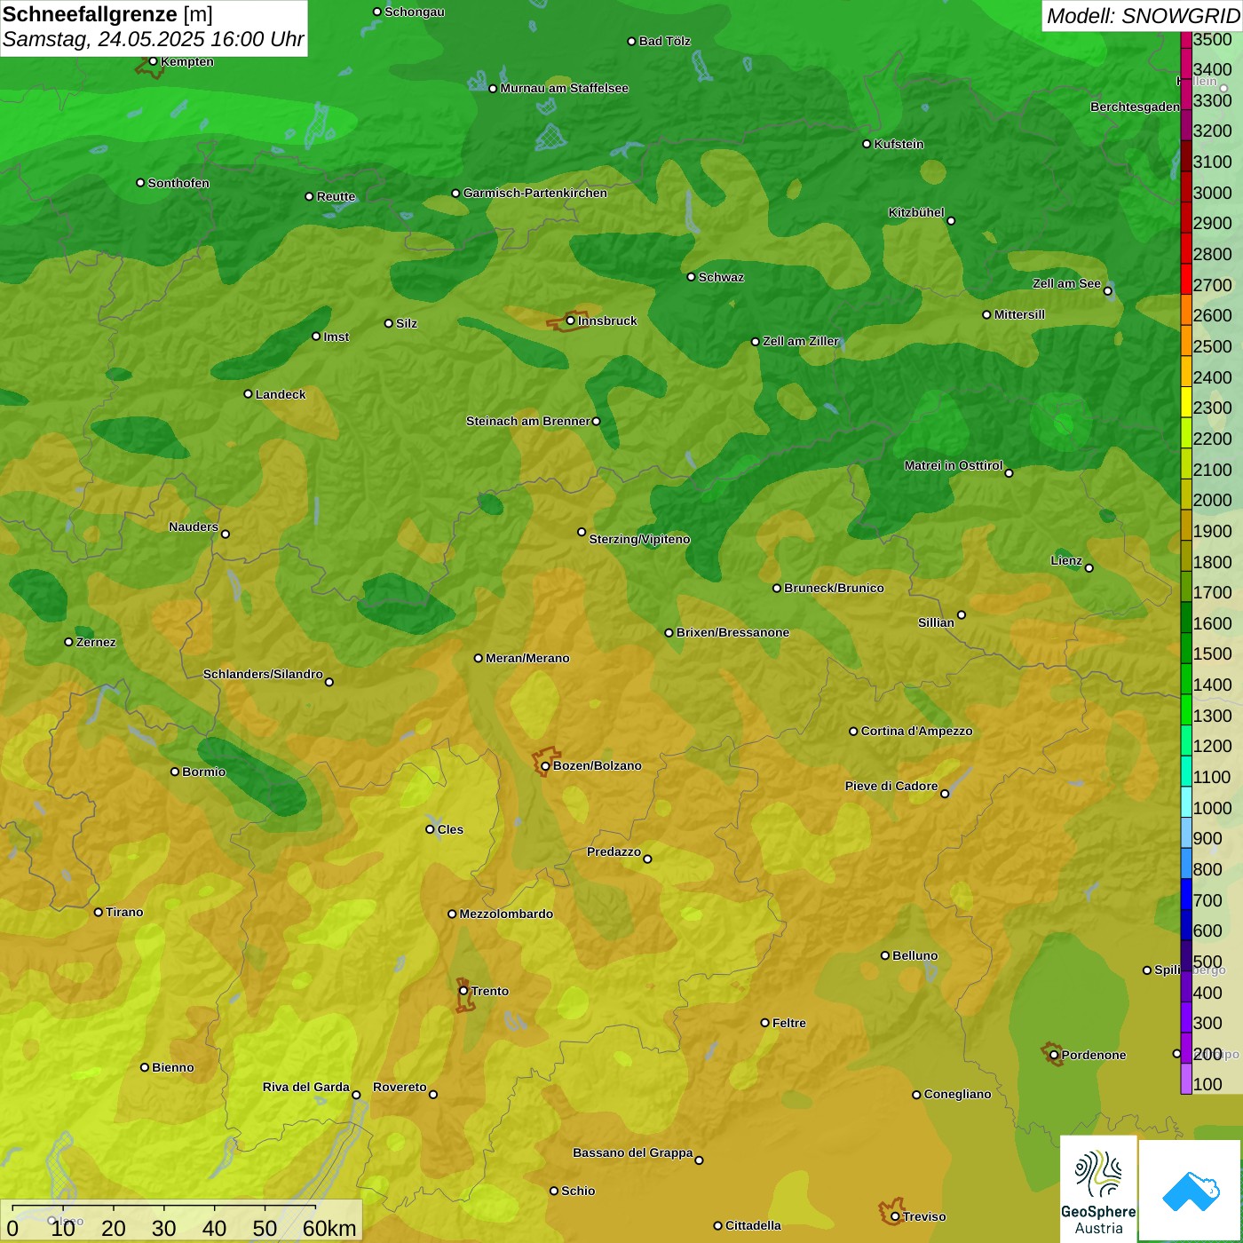
Task: Click the Reutte label
Action: (x=336, y=196)
